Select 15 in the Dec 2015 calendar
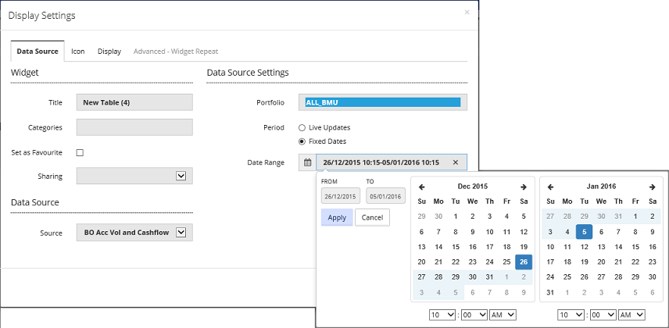 456,247
